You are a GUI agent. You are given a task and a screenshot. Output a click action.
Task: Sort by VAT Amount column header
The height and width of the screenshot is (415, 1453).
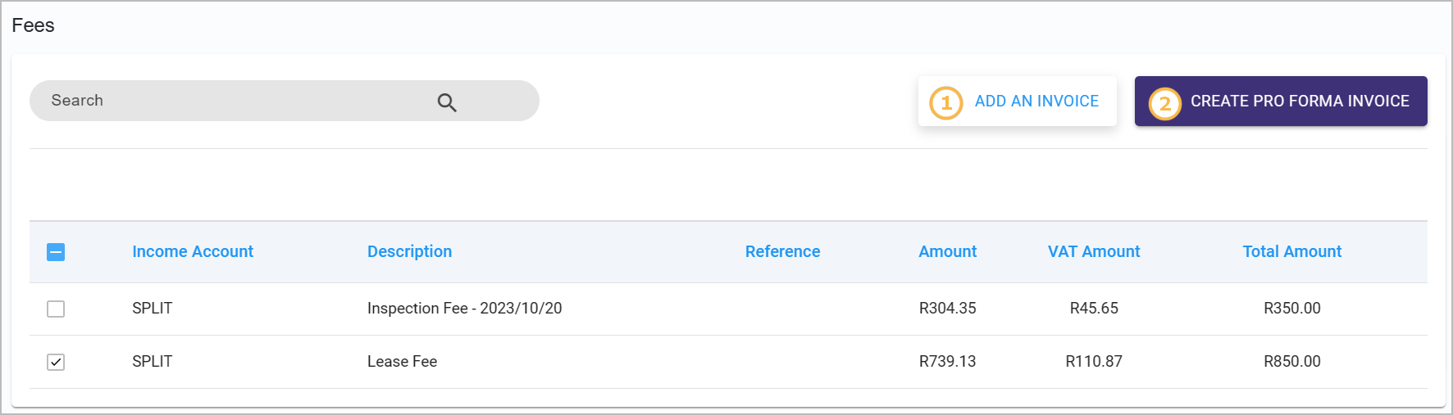(1094, 251)
